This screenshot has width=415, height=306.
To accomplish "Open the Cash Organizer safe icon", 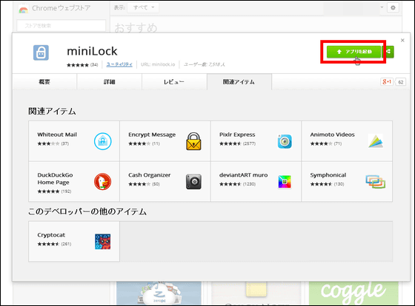I will [193, 182].
